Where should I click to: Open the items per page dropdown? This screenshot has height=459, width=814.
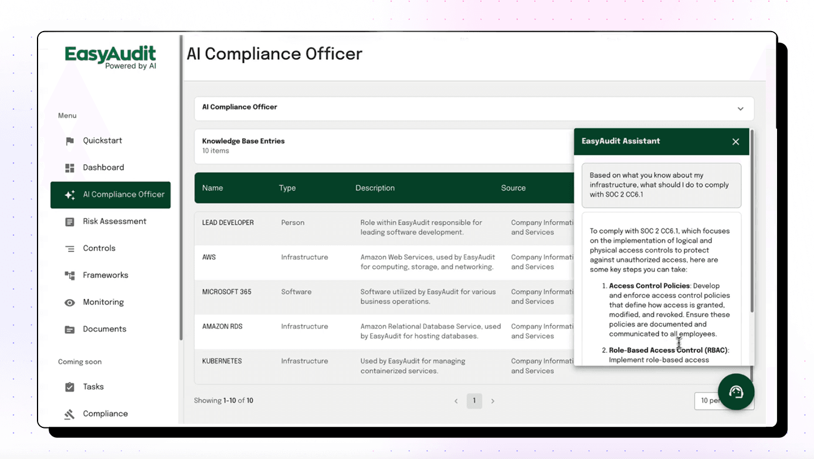coord(724,401)
